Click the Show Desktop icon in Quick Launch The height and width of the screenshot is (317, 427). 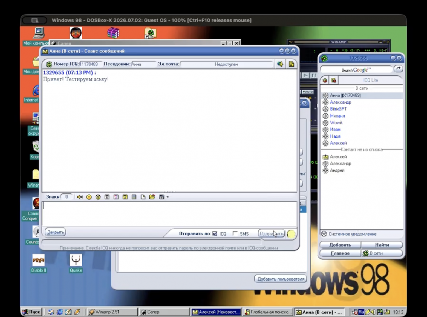click(x=68, y=312)
